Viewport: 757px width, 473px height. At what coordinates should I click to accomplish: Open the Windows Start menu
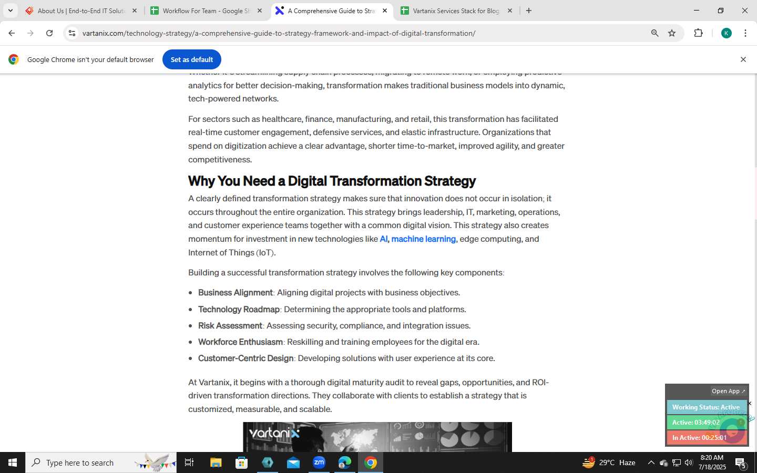pos(13,462)
